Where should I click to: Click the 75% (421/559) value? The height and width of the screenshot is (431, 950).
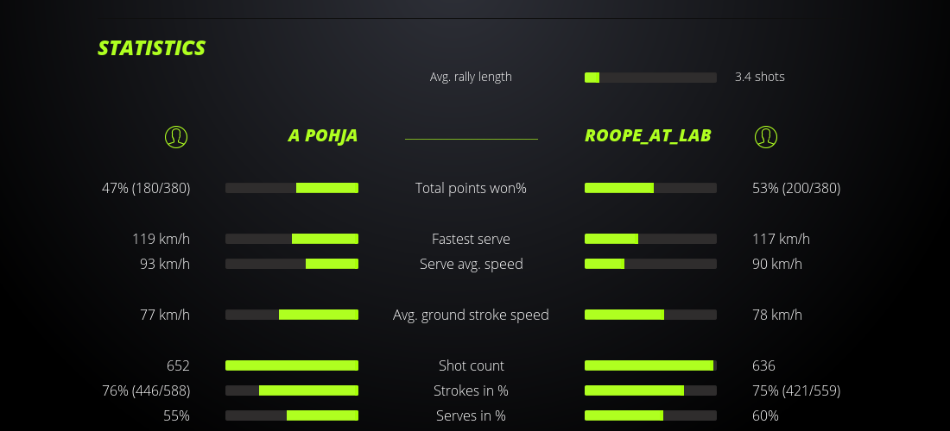tap(795, 390)
